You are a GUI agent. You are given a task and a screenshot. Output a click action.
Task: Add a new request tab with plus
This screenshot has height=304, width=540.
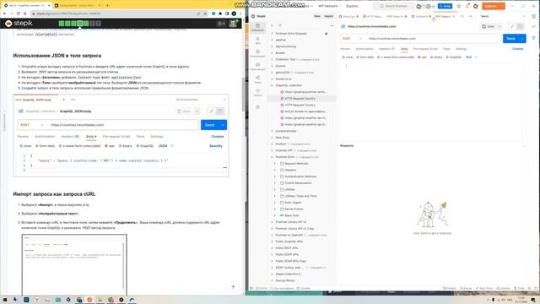(x=462, y=16)
